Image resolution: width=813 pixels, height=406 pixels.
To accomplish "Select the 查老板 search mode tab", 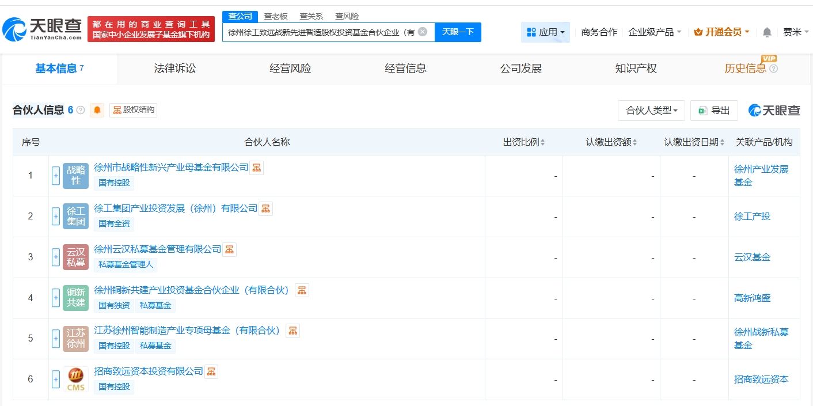I will (276, 16).
